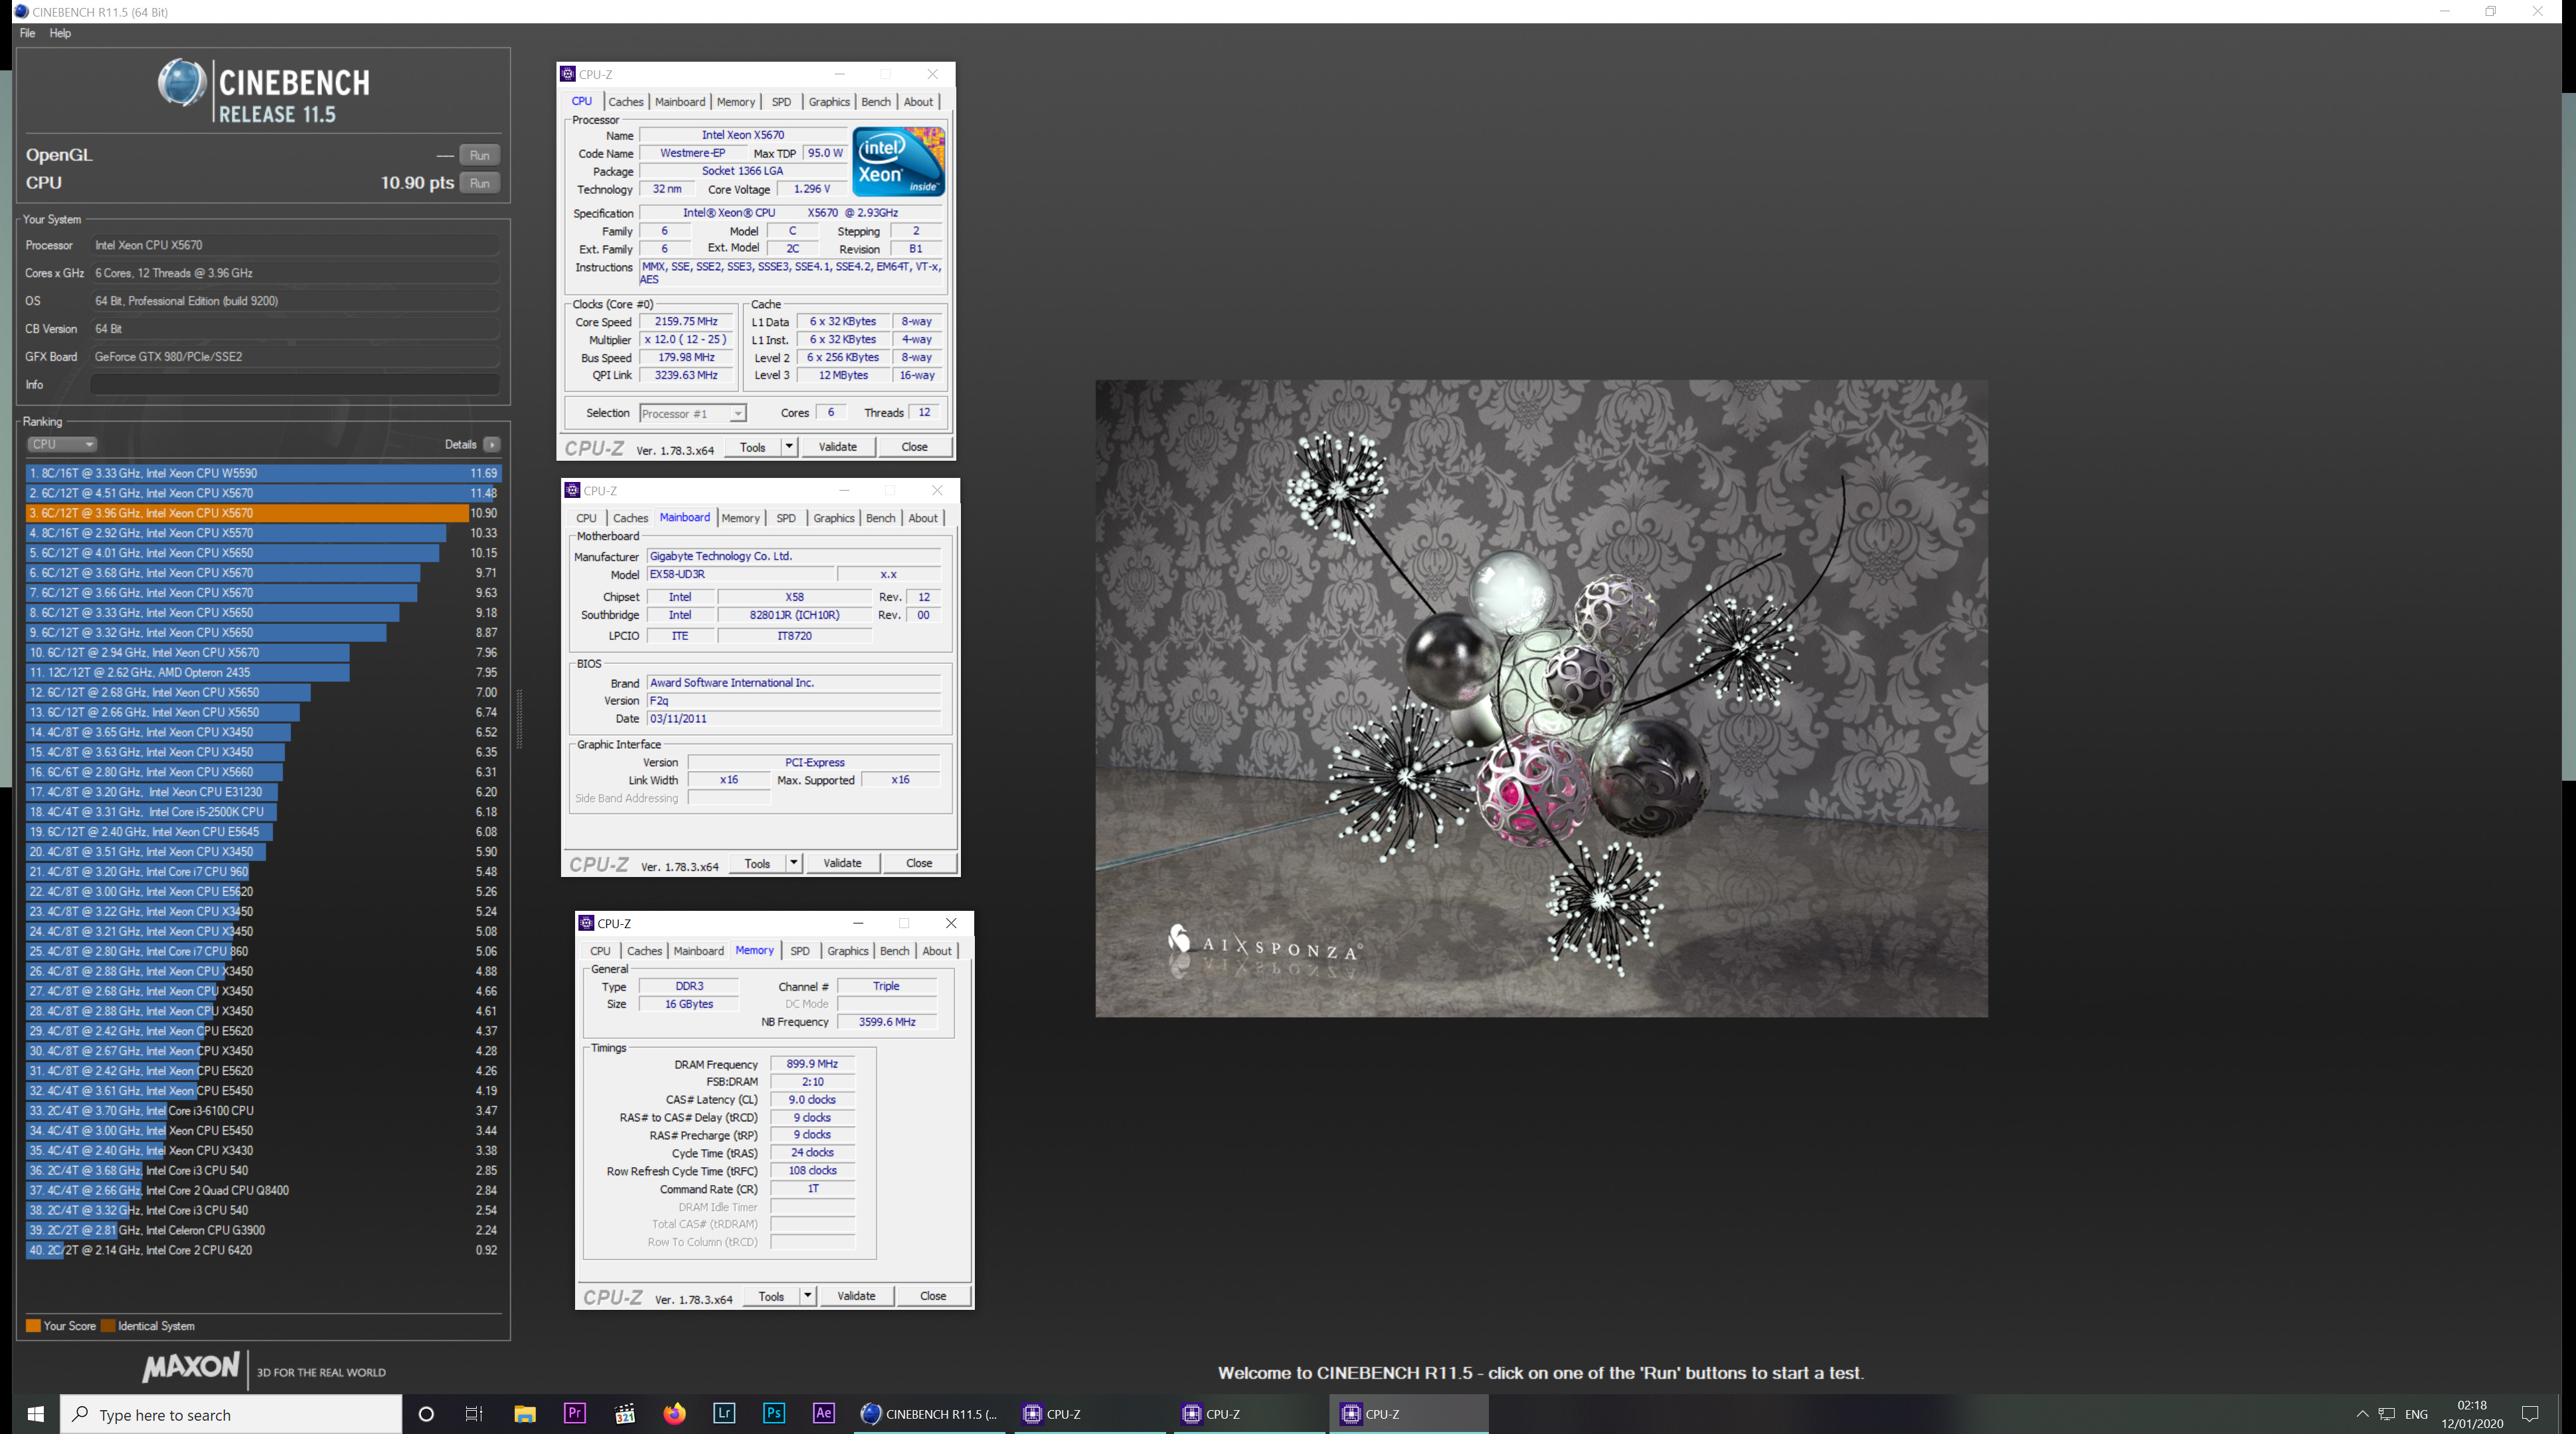Launch Adobe Photoshop from taskbar
This screenshot has width=2576, height=1434.
pos(774,1413)
